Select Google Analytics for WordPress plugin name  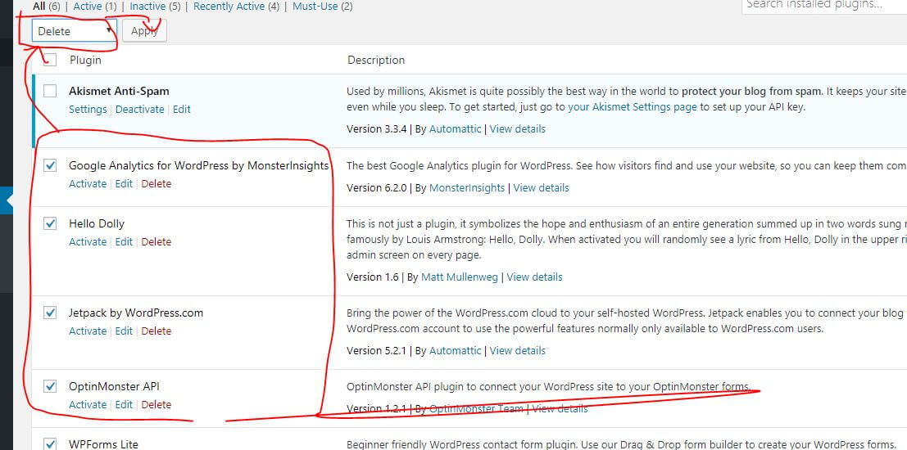(x=198, y=165)
